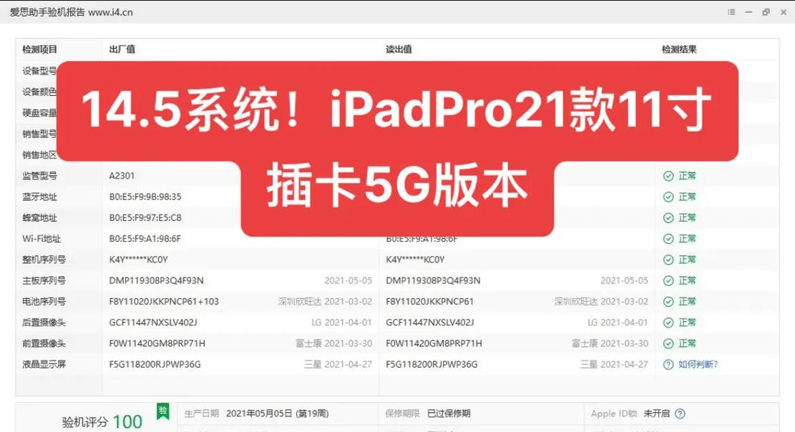Click the check icon in the 主板序列号 row
The height and width of the screenshot is (432, 795).
(x=668, y=281)
